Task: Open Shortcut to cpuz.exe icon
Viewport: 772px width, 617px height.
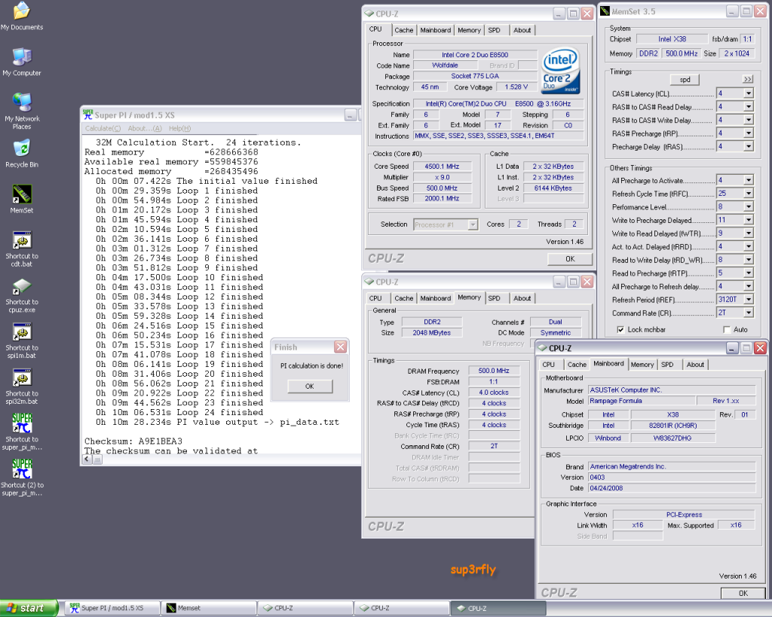Action: pyautogui.click(x=22, y=295)
